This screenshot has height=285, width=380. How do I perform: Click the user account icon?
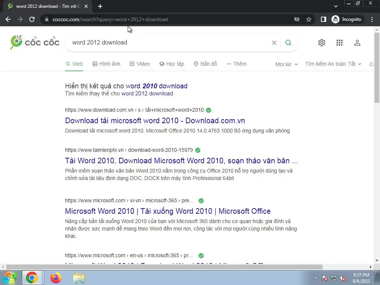[357, 43]
